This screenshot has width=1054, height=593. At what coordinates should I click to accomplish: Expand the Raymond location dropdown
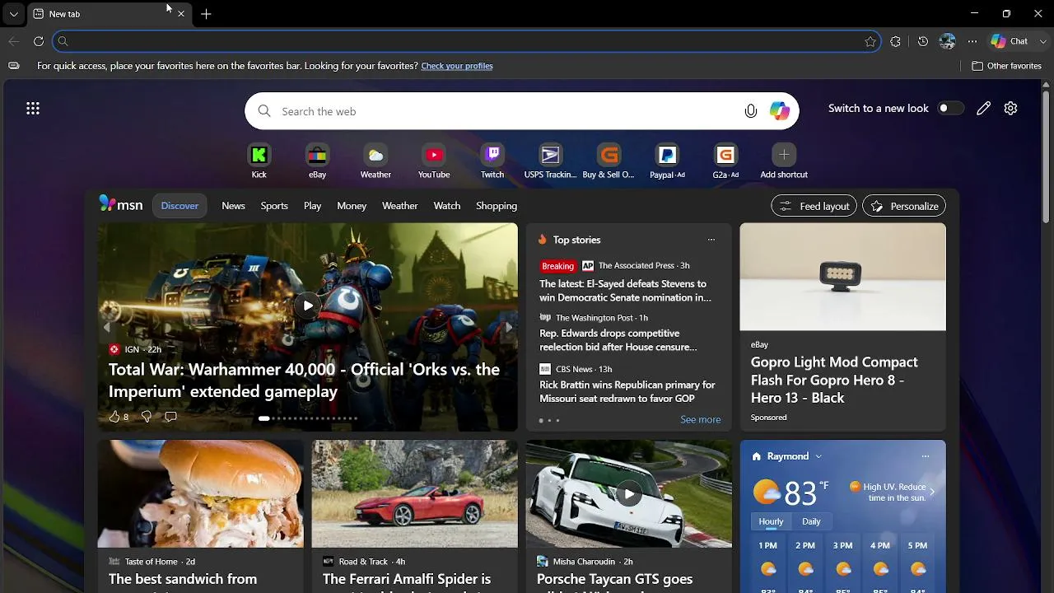tap(818, 456)
